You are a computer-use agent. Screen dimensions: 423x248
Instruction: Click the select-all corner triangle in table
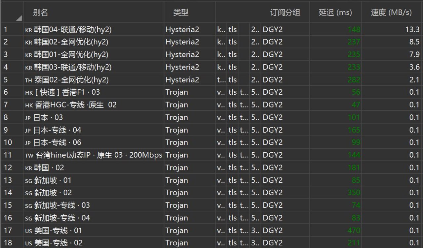19,18
